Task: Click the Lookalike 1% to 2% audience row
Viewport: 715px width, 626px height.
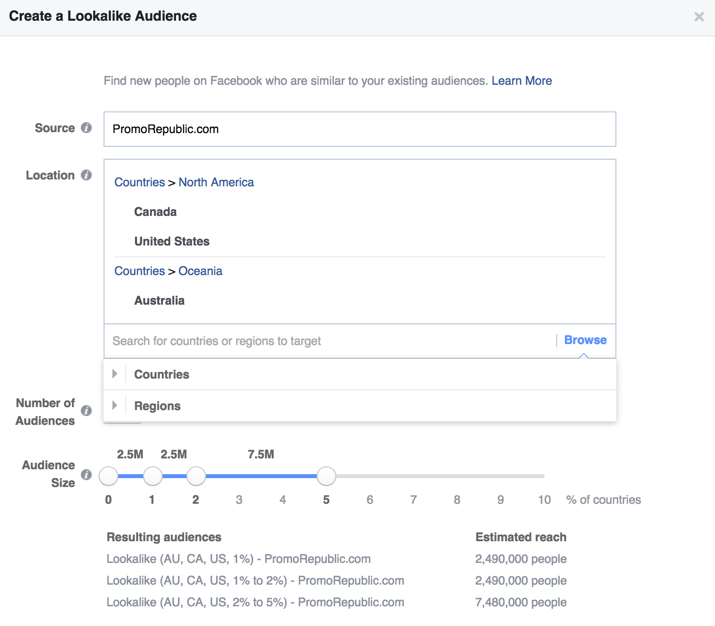Action: pyautogui.click(x=255, y=581)
